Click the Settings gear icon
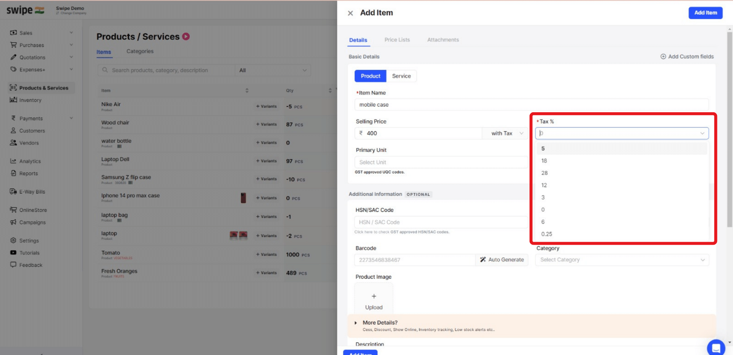The width and height of the screenshot is (733, 355). [13, 240]
